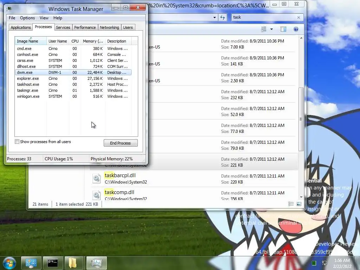Click the search result sized 141 KB

223,60
